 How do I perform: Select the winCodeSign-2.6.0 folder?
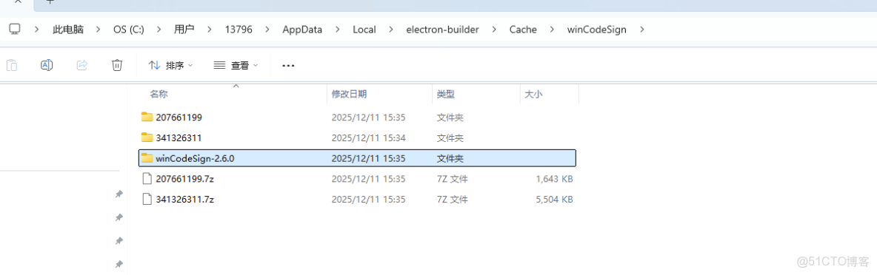[x=358, y=158]
